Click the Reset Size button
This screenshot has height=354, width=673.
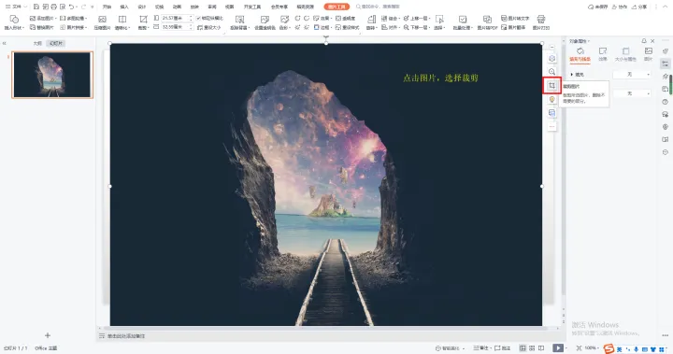click(208, 27)
